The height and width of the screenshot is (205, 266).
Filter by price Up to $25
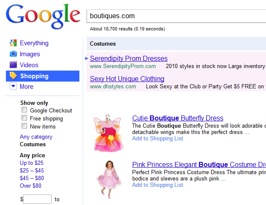tap(32, 163)
